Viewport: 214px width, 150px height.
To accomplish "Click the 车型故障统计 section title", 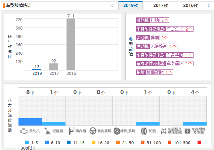I will point(18,6).
